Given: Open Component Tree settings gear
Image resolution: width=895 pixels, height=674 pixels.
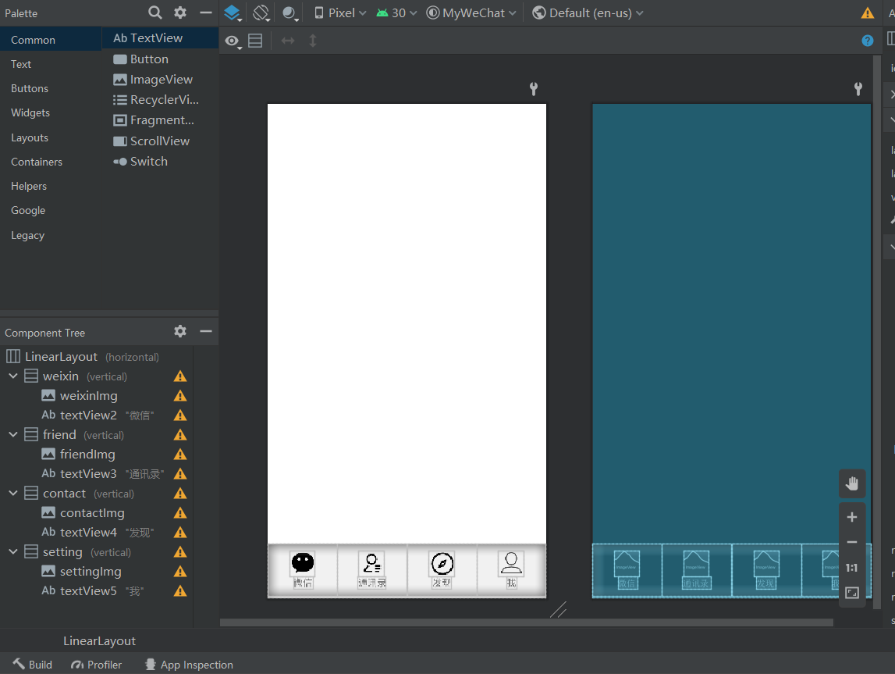Looking at the screenshot, I should [179, 331].
